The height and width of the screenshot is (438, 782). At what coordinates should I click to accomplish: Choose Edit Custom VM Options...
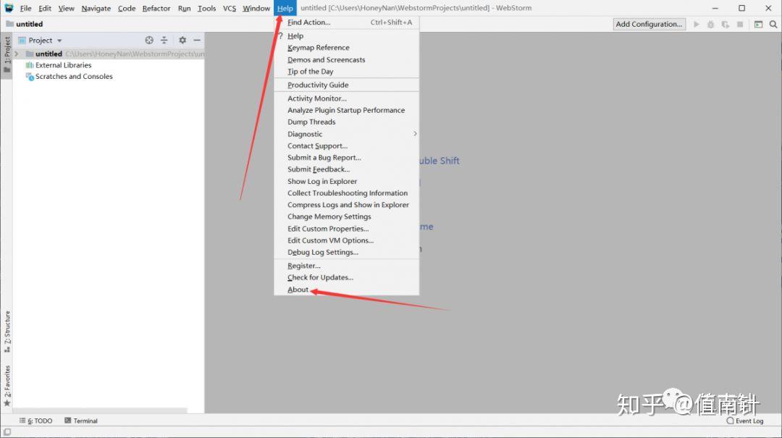click(347, 240)
